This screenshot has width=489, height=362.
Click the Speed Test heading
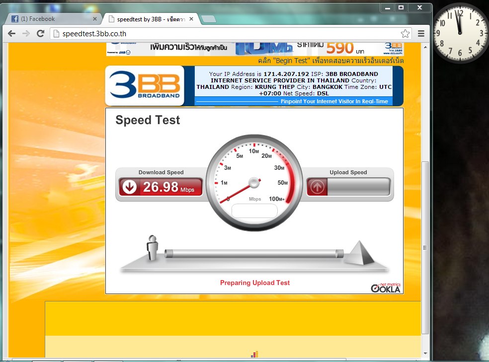click(148, 120)
